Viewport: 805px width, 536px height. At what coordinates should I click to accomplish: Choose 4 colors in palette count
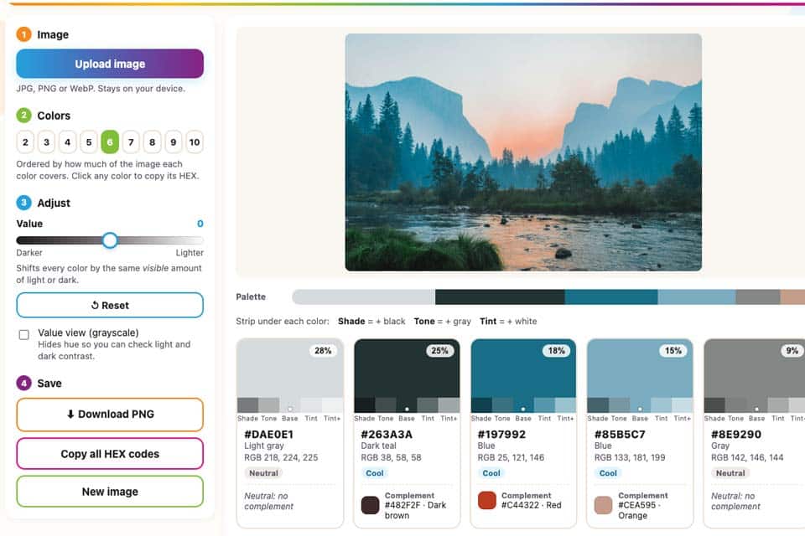point(67,142)
